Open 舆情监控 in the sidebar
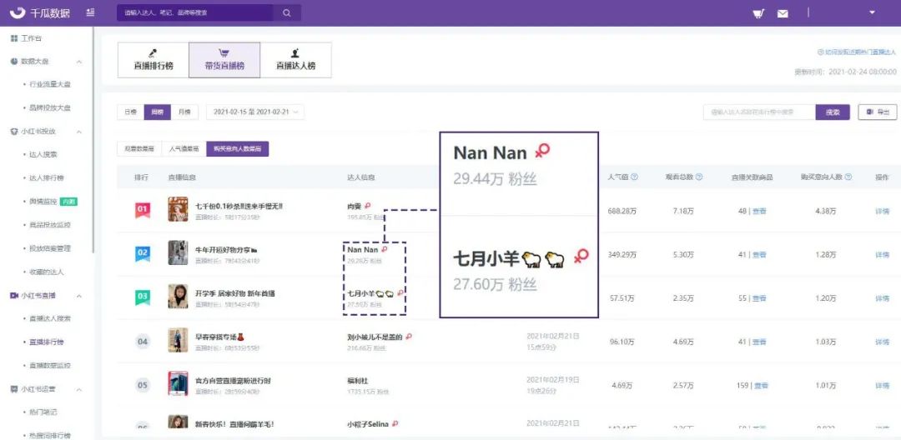The image size is (901, 440). tap(43, 202)
